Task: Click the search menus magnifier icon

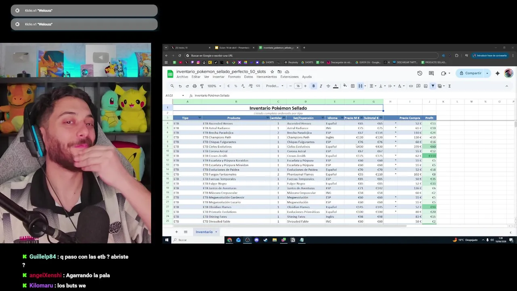Action: (x=172, y=86)
